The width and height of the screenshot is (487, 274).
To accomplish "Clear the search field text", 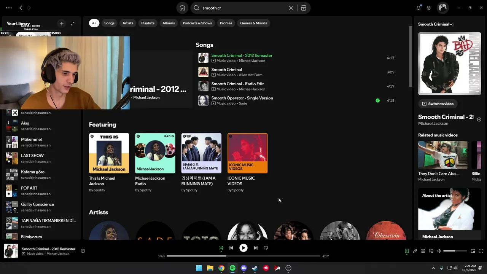I will click(291, 8).
